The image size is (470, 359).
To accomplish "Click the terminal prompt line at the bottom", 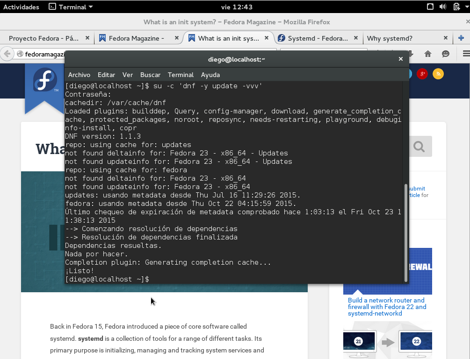I will coord(107,279).
